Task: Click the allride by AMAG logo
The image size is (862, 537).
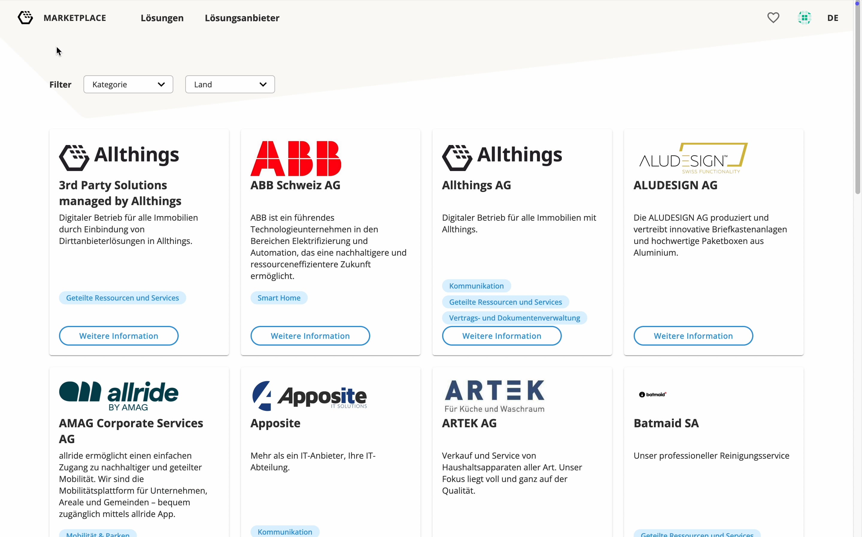Action: pos(119,396)
